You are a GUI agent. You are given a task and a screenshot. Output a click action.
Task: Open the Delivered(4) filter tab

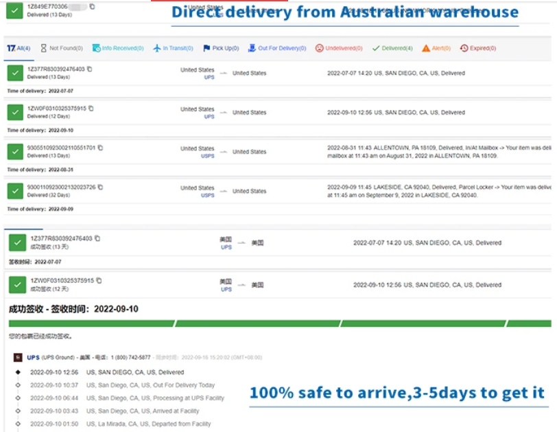tap(392, 49)
